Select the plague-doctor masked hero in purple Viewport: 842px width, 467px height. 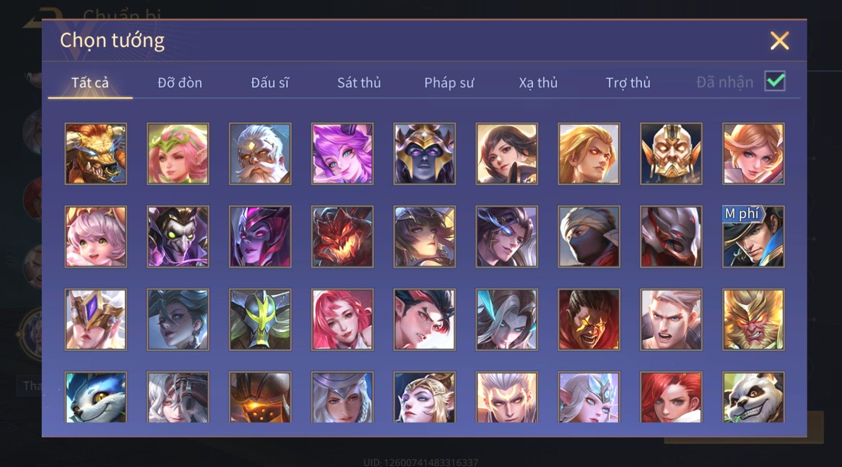pos(178,236)
